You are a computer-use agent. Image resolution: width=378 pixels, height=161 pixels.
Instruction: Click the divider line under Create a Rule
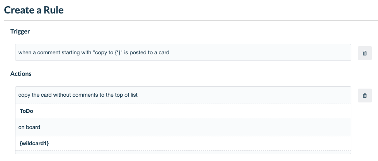coord(191,21)
